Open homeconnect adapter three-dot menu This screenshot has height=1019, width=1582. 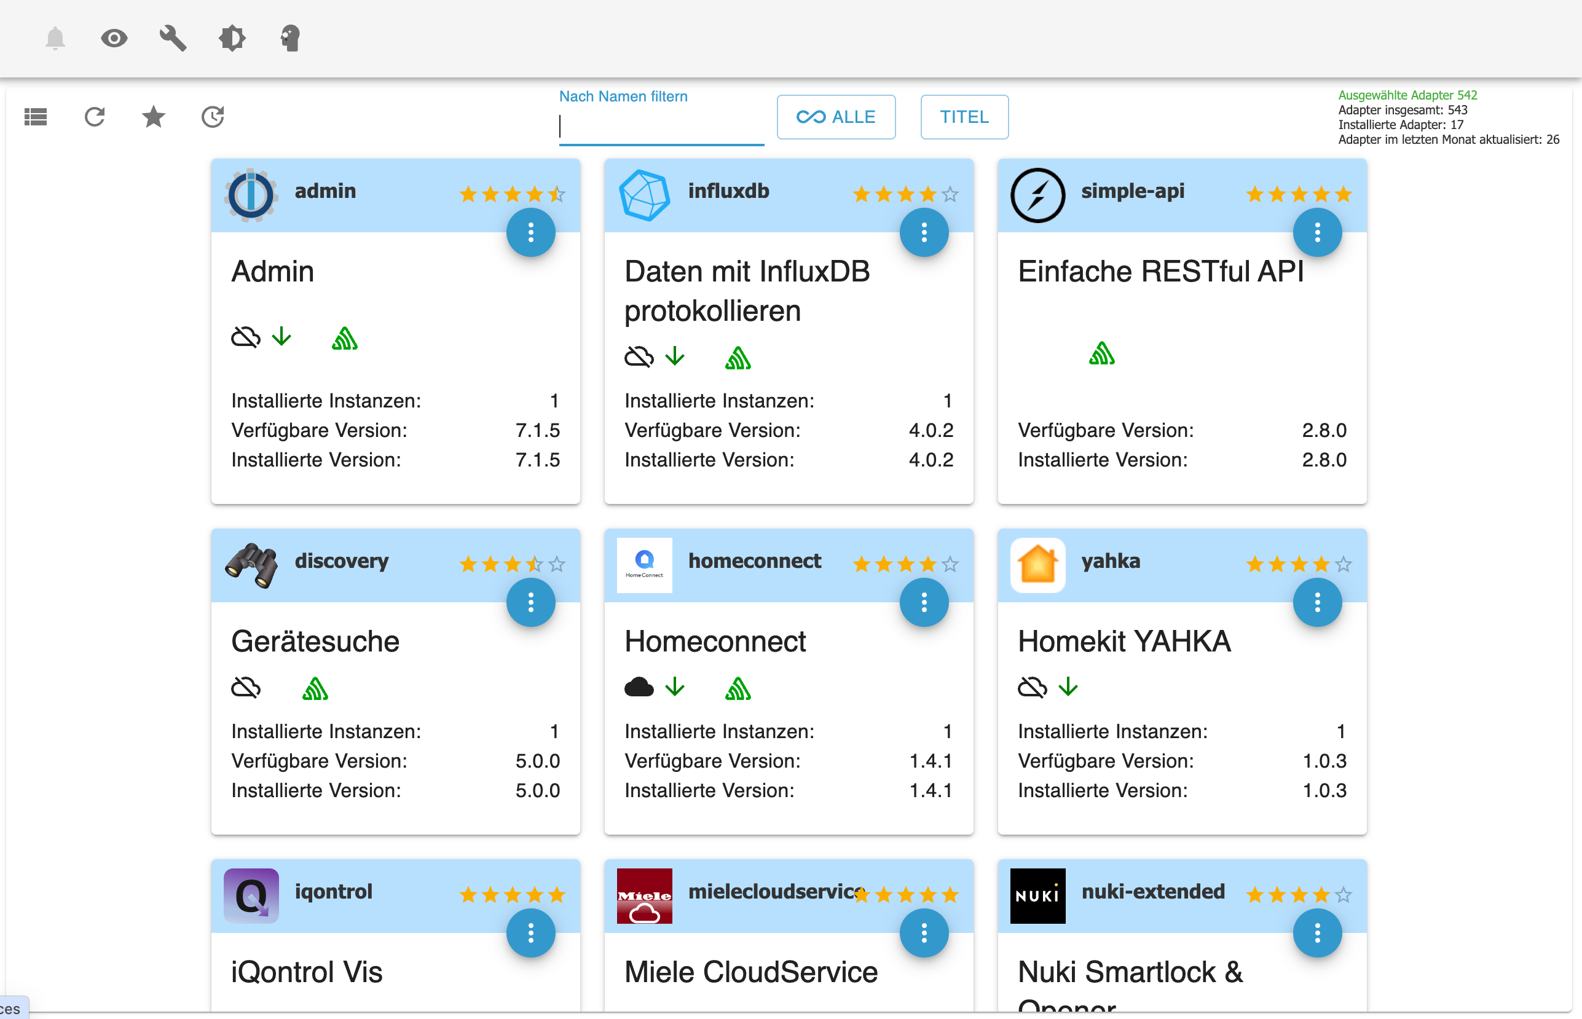click(924, 602)
